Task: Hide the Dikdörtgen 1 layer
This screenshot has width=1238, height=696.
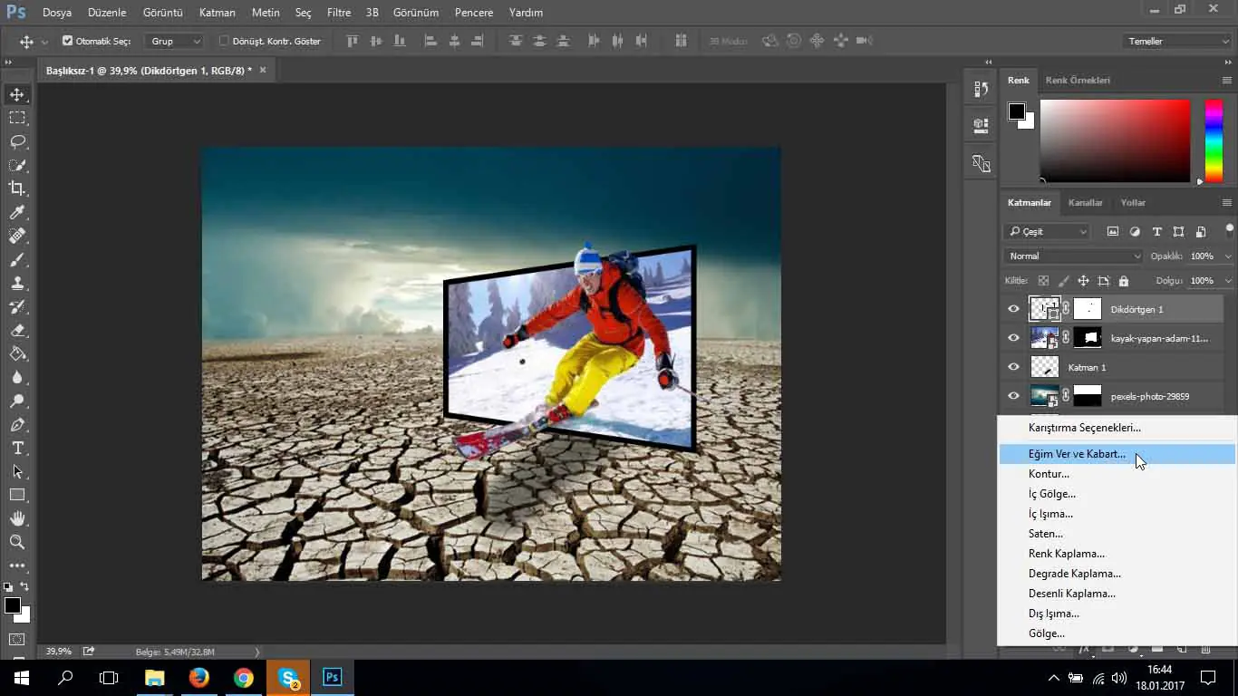Action: 1013,309
